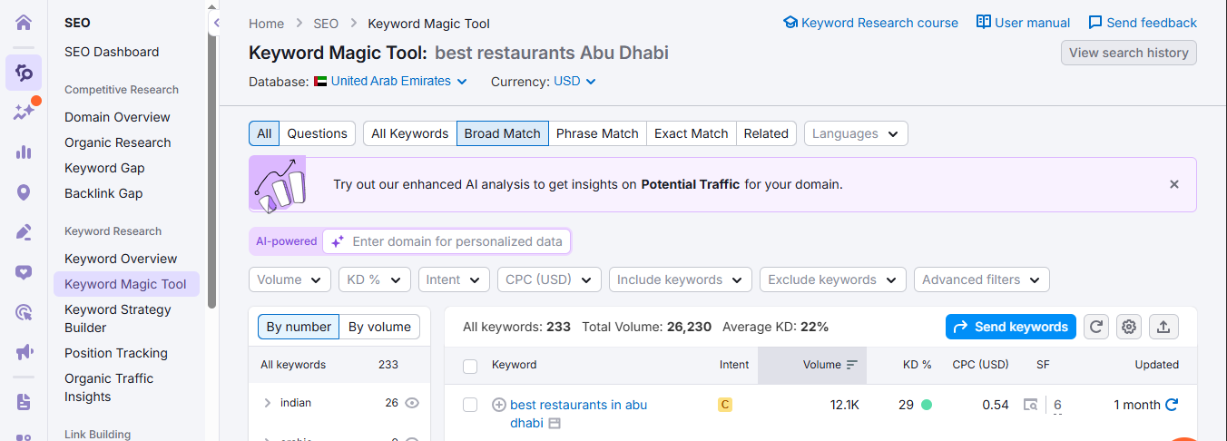This screenshot has width=1227, height=441.
Task: Open the location pin Local icon
Action: tap(24, 192)
